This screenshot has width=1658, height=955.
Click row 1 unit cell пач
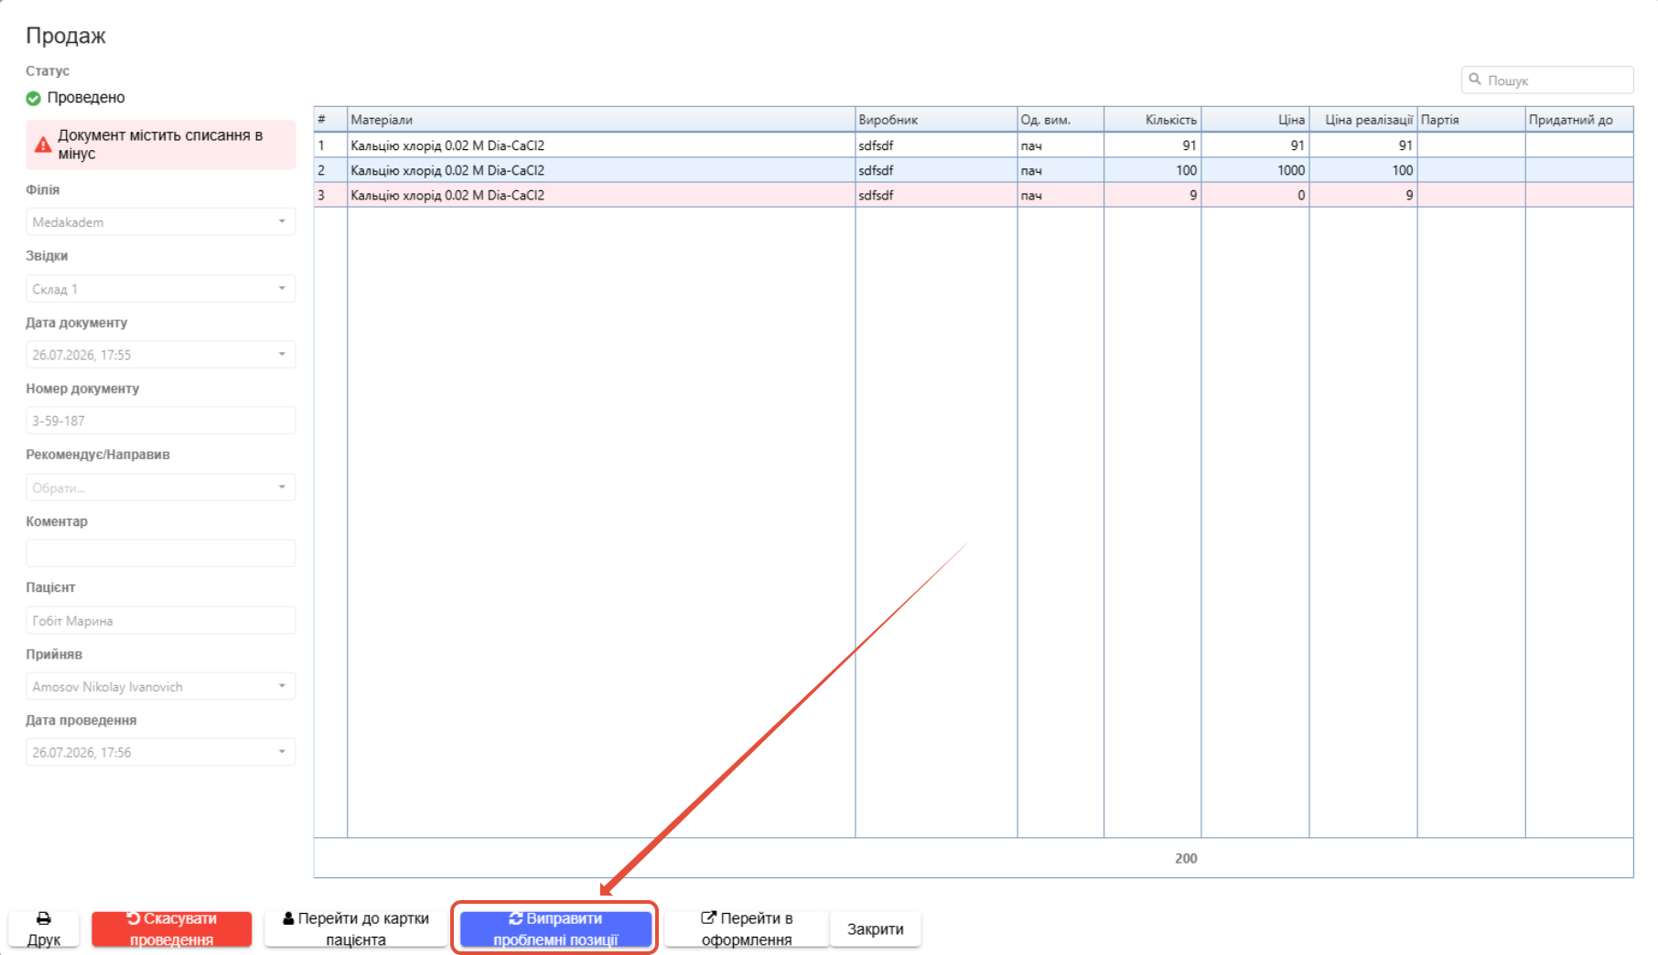[1060, 145]
